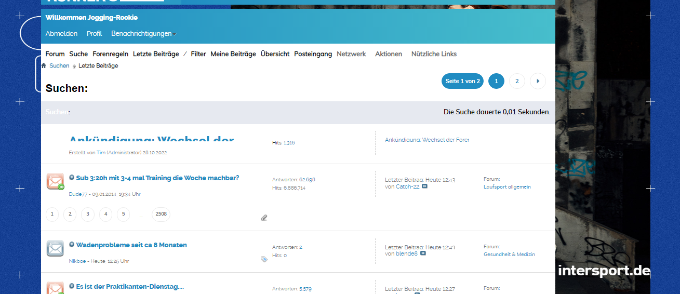The height and width of the screenshot is (294, 680).
Task: Click the Abmelden link
Action: click(61, 34)
